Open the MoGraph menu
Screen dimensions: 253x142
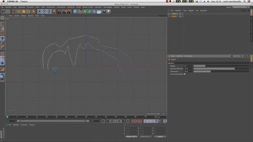click(x=98, y=7)
